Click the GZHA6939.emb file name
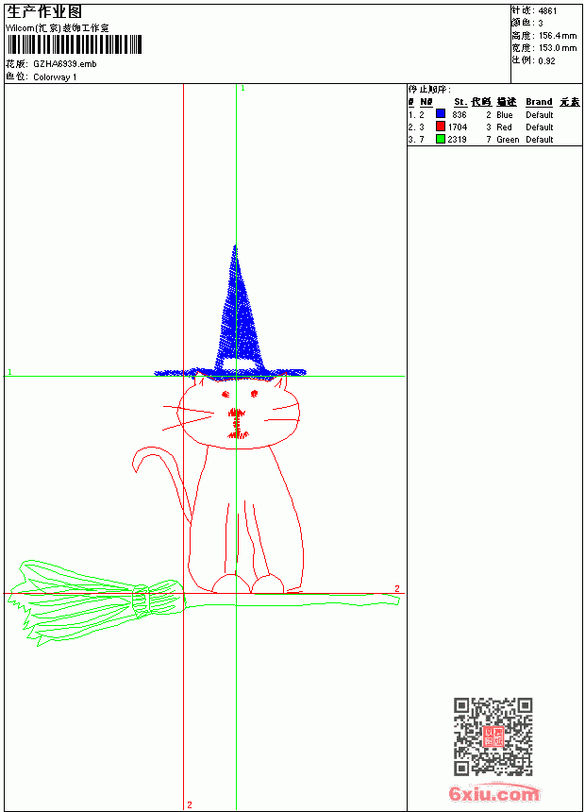The width and height of the screenshot is (585, 812). coord(65,64)
